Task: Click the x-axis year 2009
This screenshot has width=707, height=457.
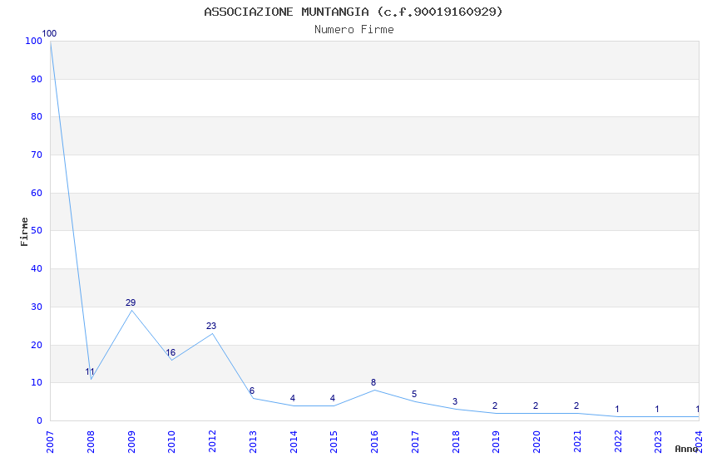Action: 131,442
